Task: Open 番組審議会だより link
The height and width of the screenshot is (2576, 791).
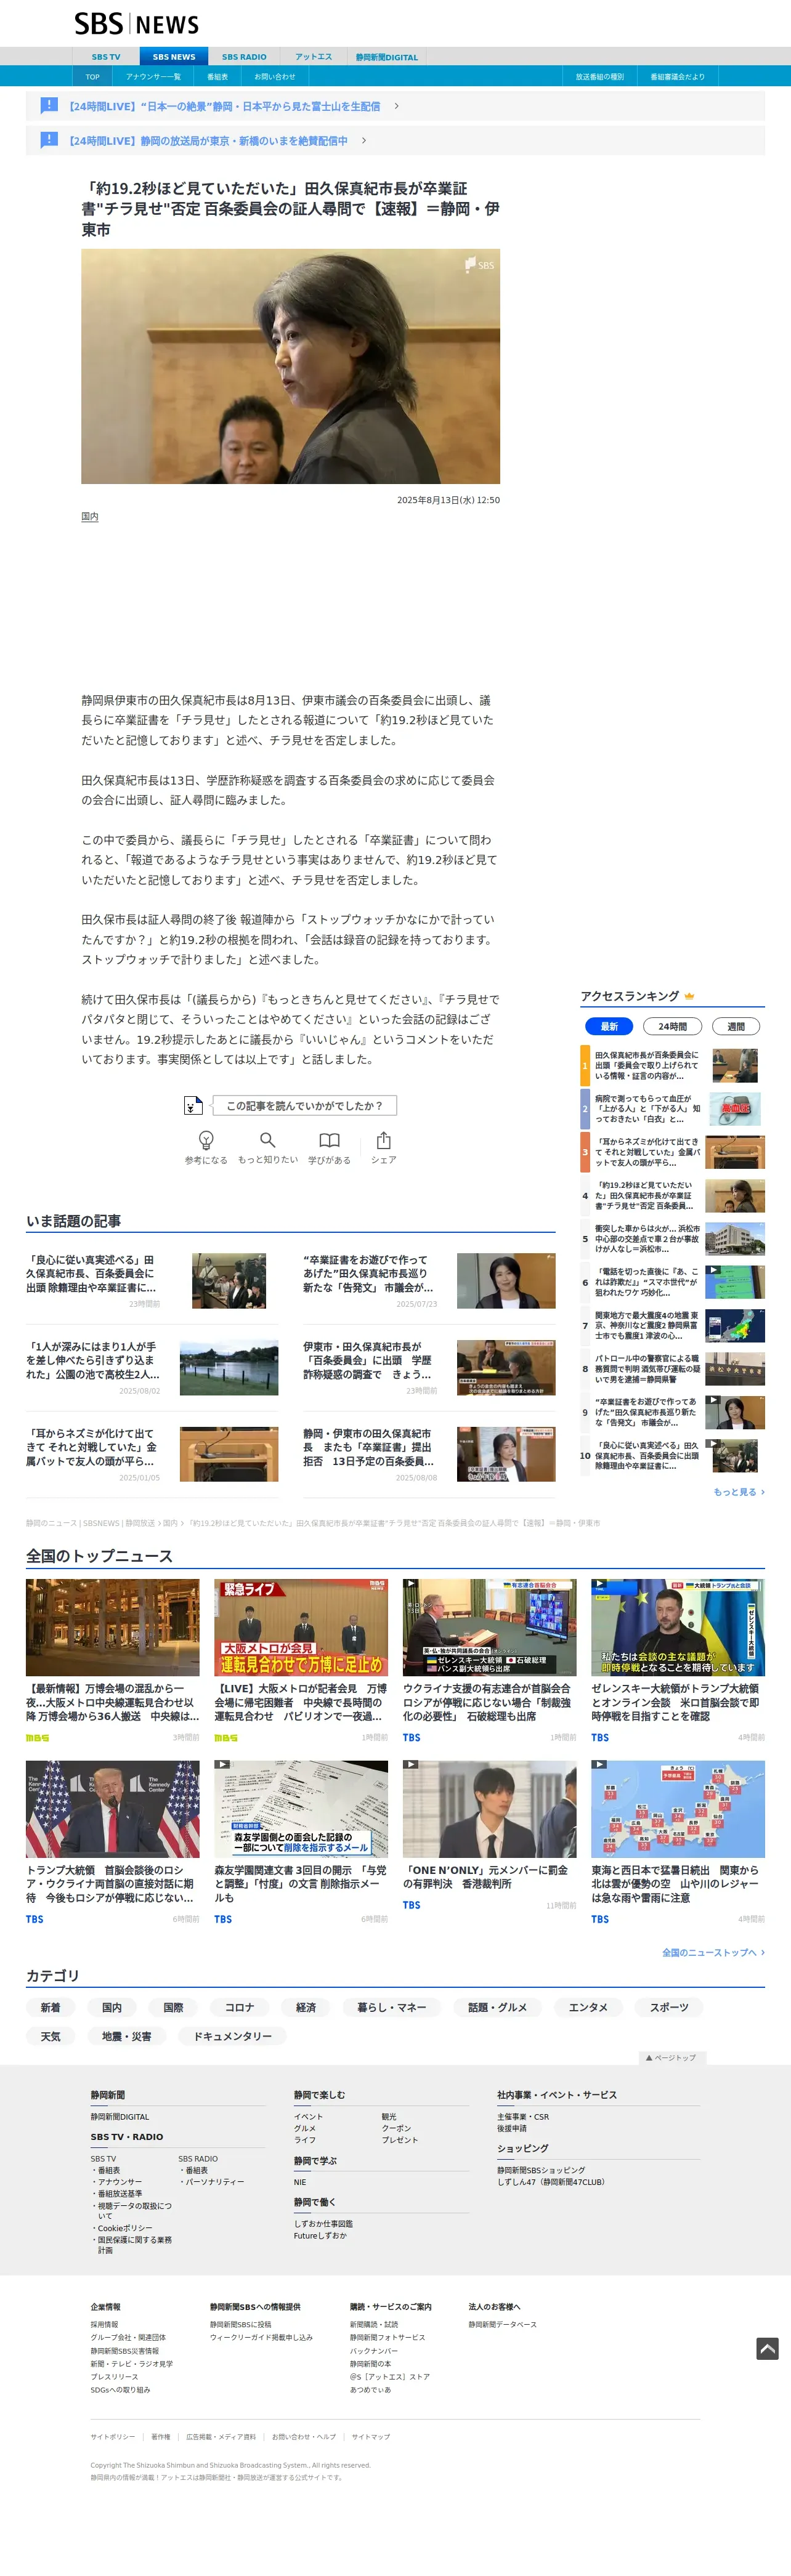Action: 677,76
